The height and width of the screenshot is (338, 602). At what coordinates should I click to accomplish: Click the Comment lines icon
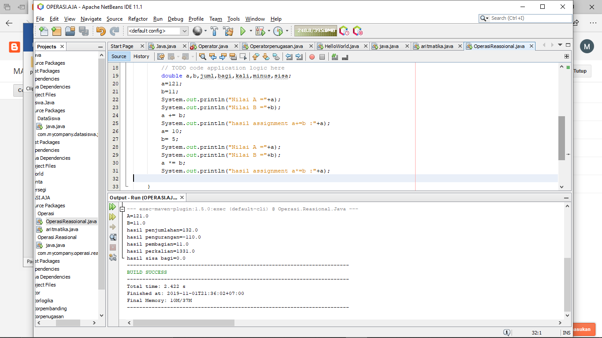[x=334, y=56]
